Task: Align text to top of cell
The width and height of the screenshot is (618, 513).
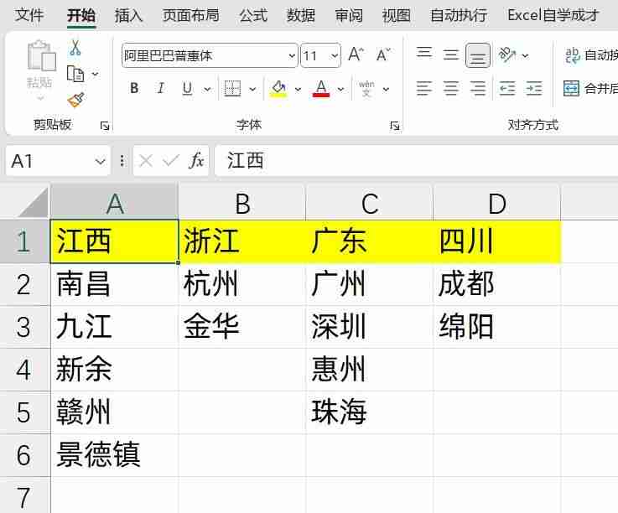Action: (424, 54)
